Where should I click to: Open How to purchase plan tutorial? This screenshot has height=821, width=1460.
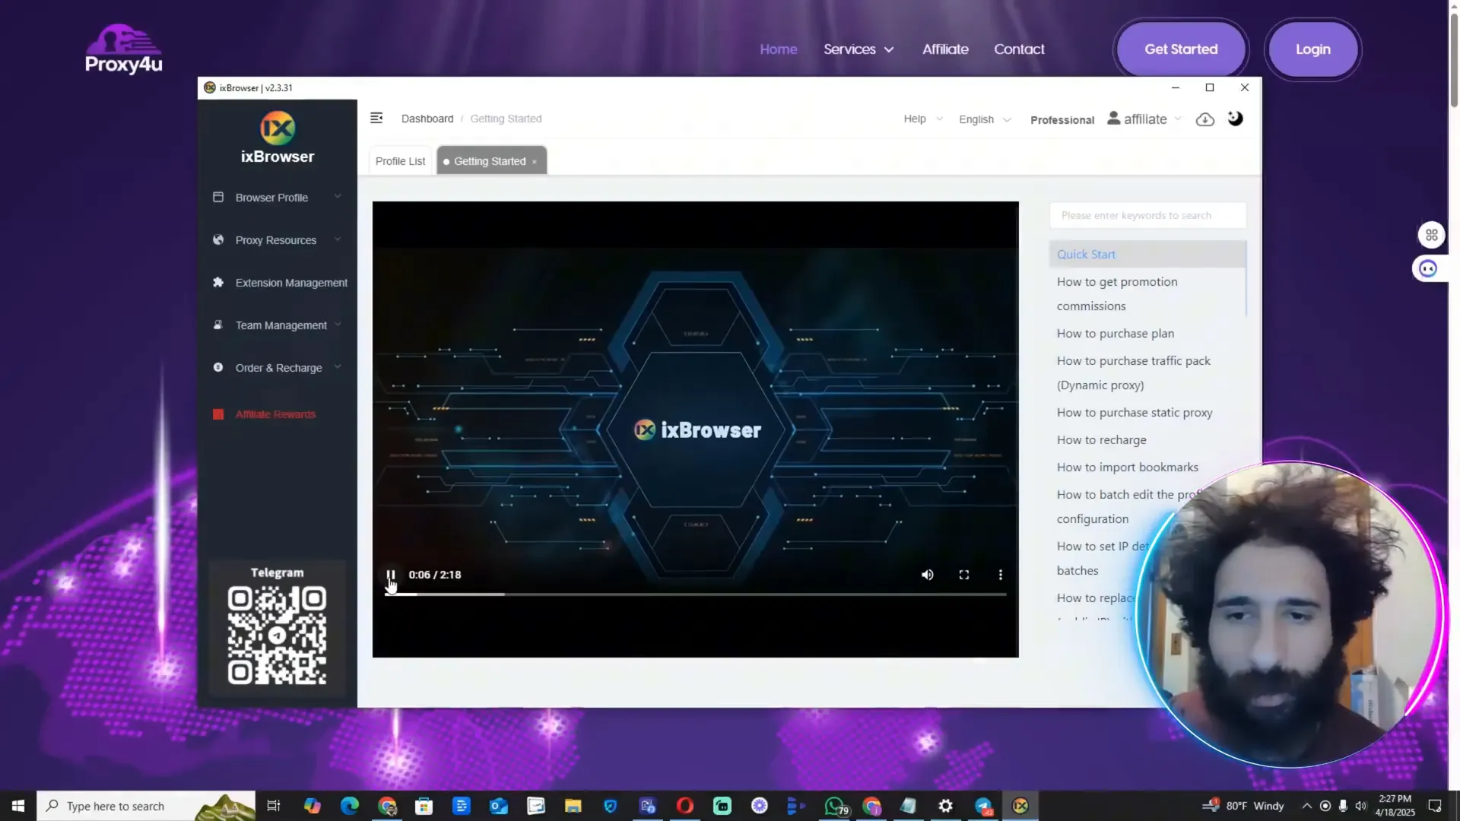[1115, 333]
